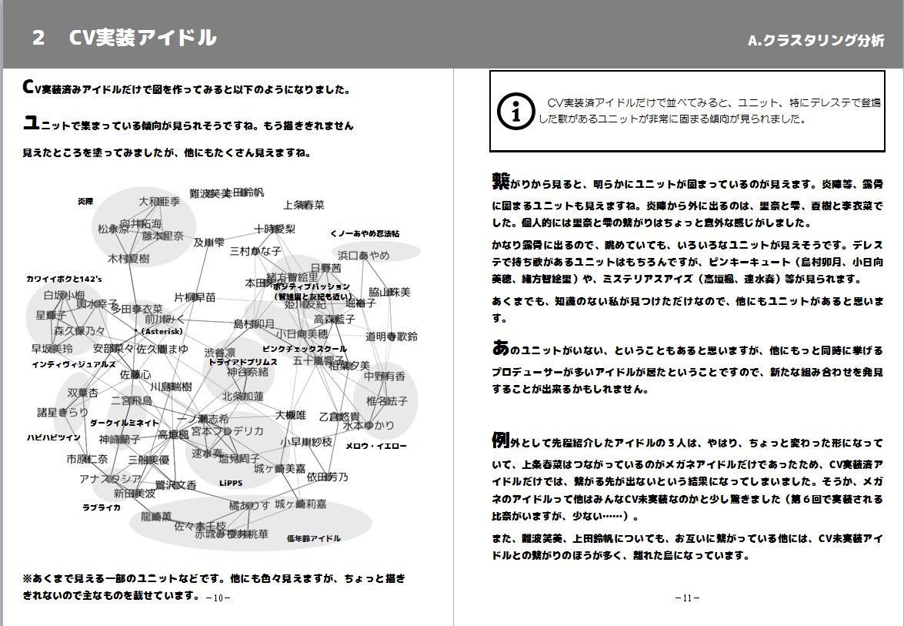Click the unit label "炎陣"

coord(85,202)
